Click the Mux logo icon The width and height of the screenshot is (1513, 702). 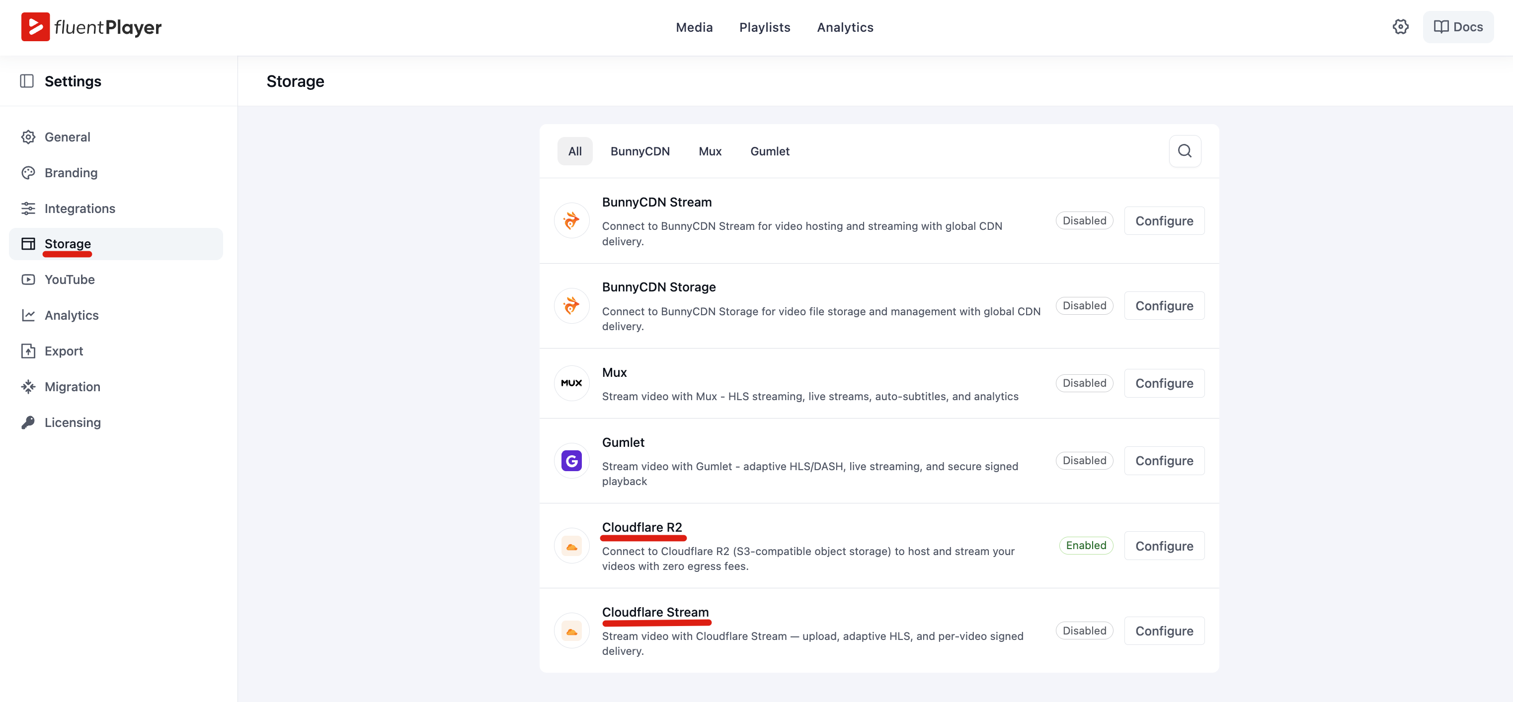pos(571,383)
